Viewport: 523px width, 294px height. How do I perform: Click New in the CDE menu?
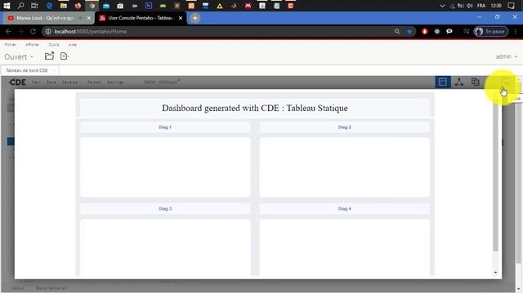(x=36, y=82)
